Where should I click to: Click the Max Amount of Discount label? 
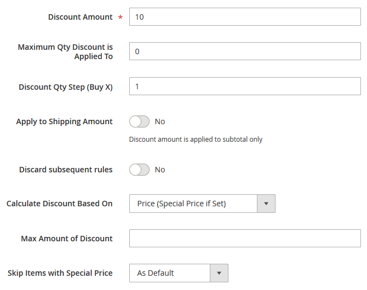(x=67, y=239)
